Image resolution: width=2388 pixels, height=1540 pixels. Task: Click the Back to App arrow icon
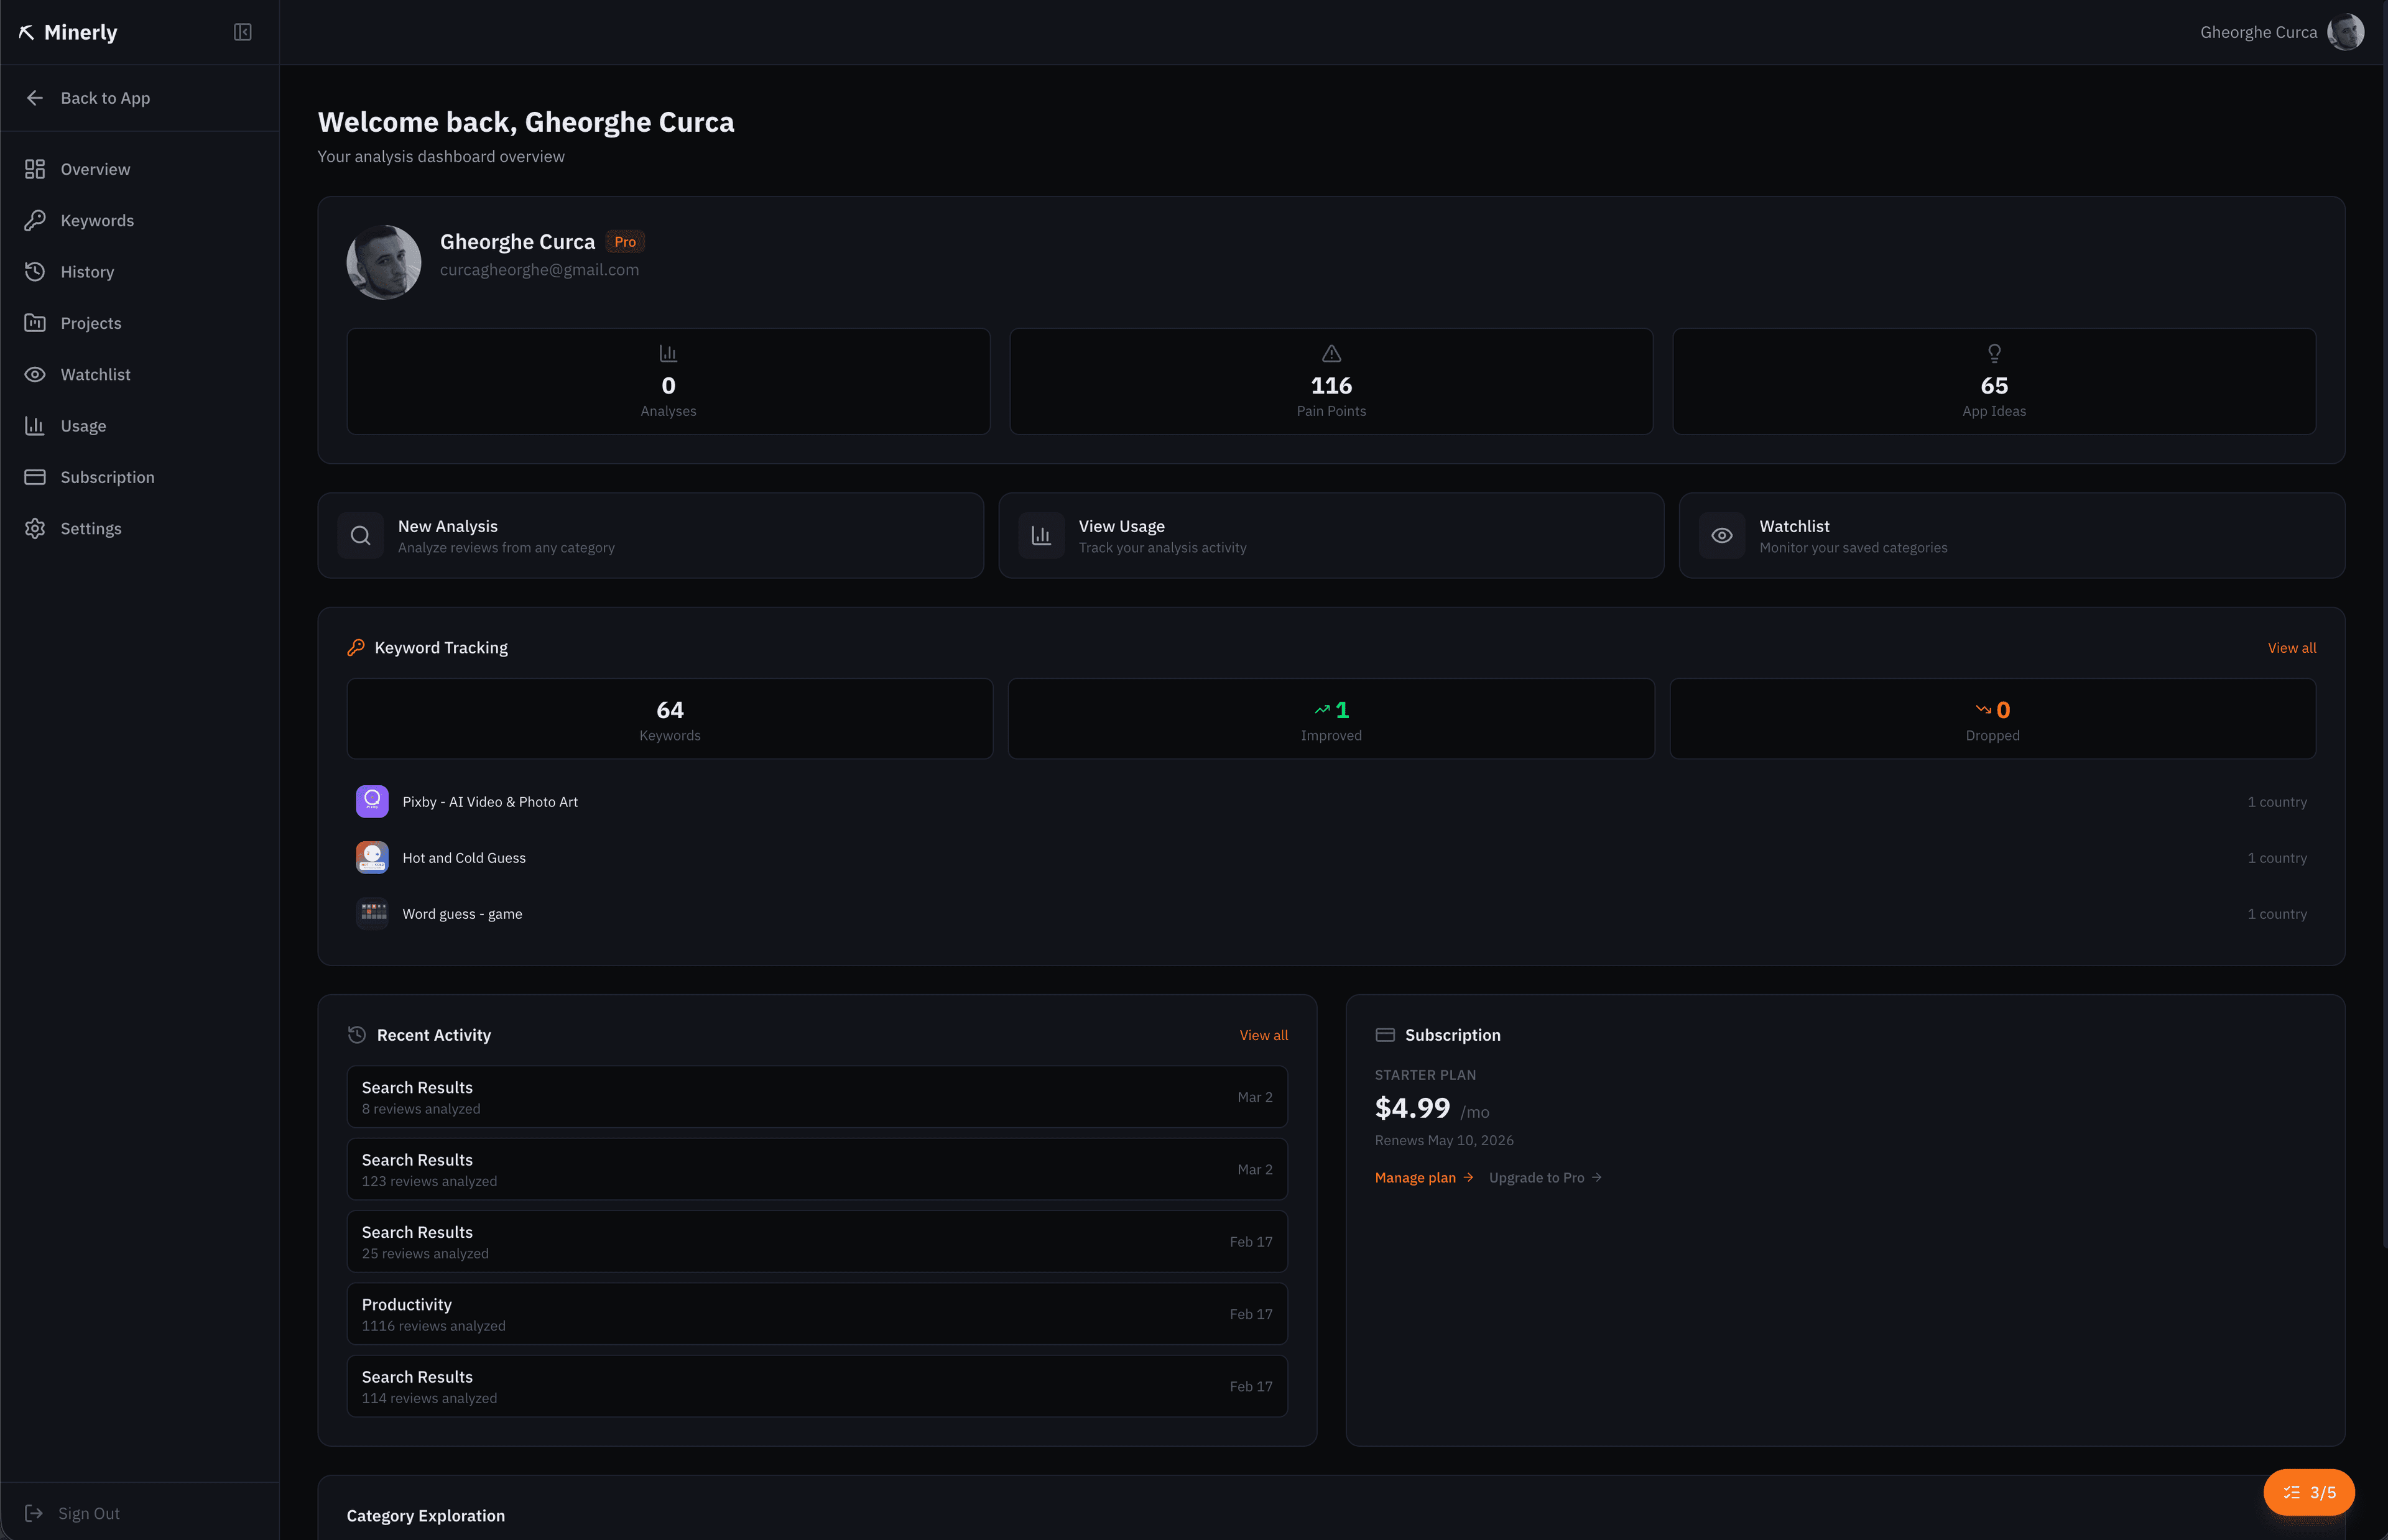click(35, 98)
